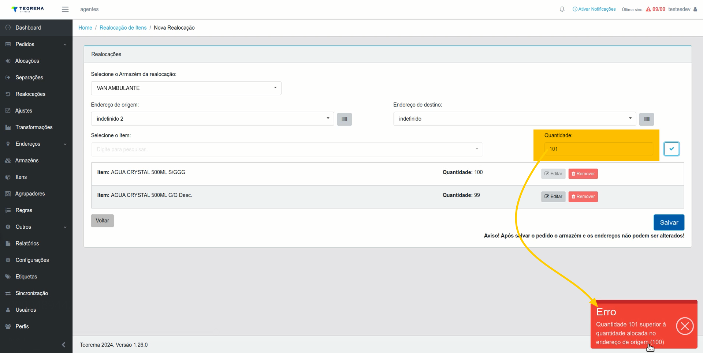Go to Etiquetas page
703x353 pixels.
coord(36,277)
